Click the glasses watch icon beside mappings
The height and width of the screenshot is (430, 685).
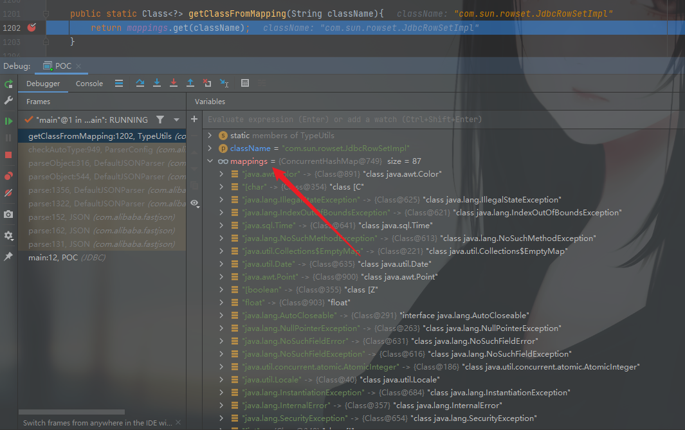click(x=223, y=161)
